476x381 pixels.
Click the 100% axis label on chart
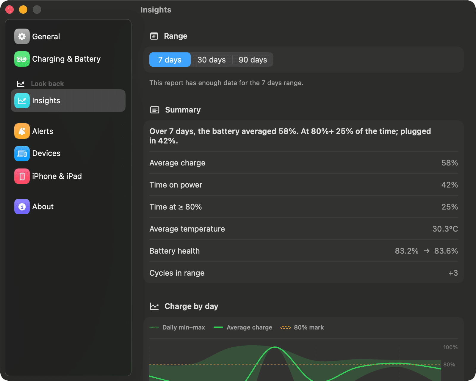(450, 347)
